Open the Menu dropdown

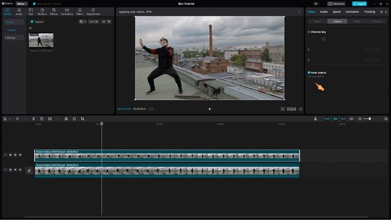click(x=21, y=4)
